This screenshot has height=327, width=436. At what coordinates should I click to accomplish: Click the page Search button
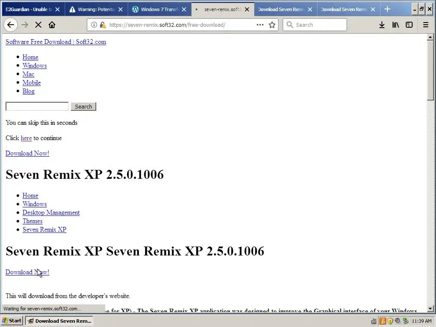coord(83,106)
